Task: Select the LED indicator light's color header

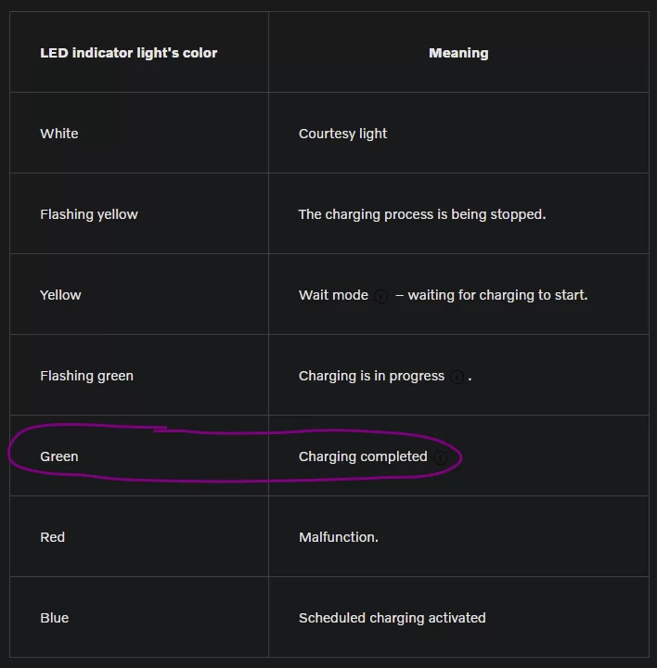Action: coord(128,53)
